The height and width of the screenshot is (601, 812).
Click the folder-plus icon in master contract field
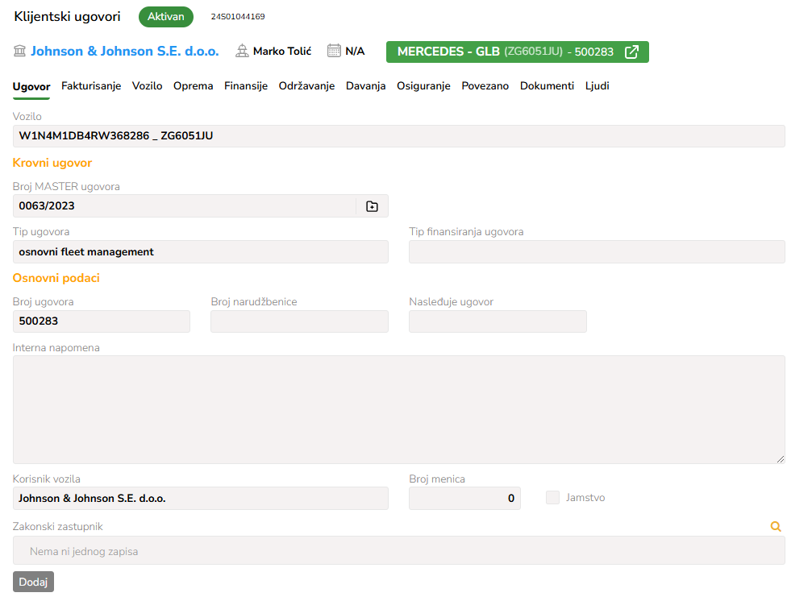(x=372, y=206)
